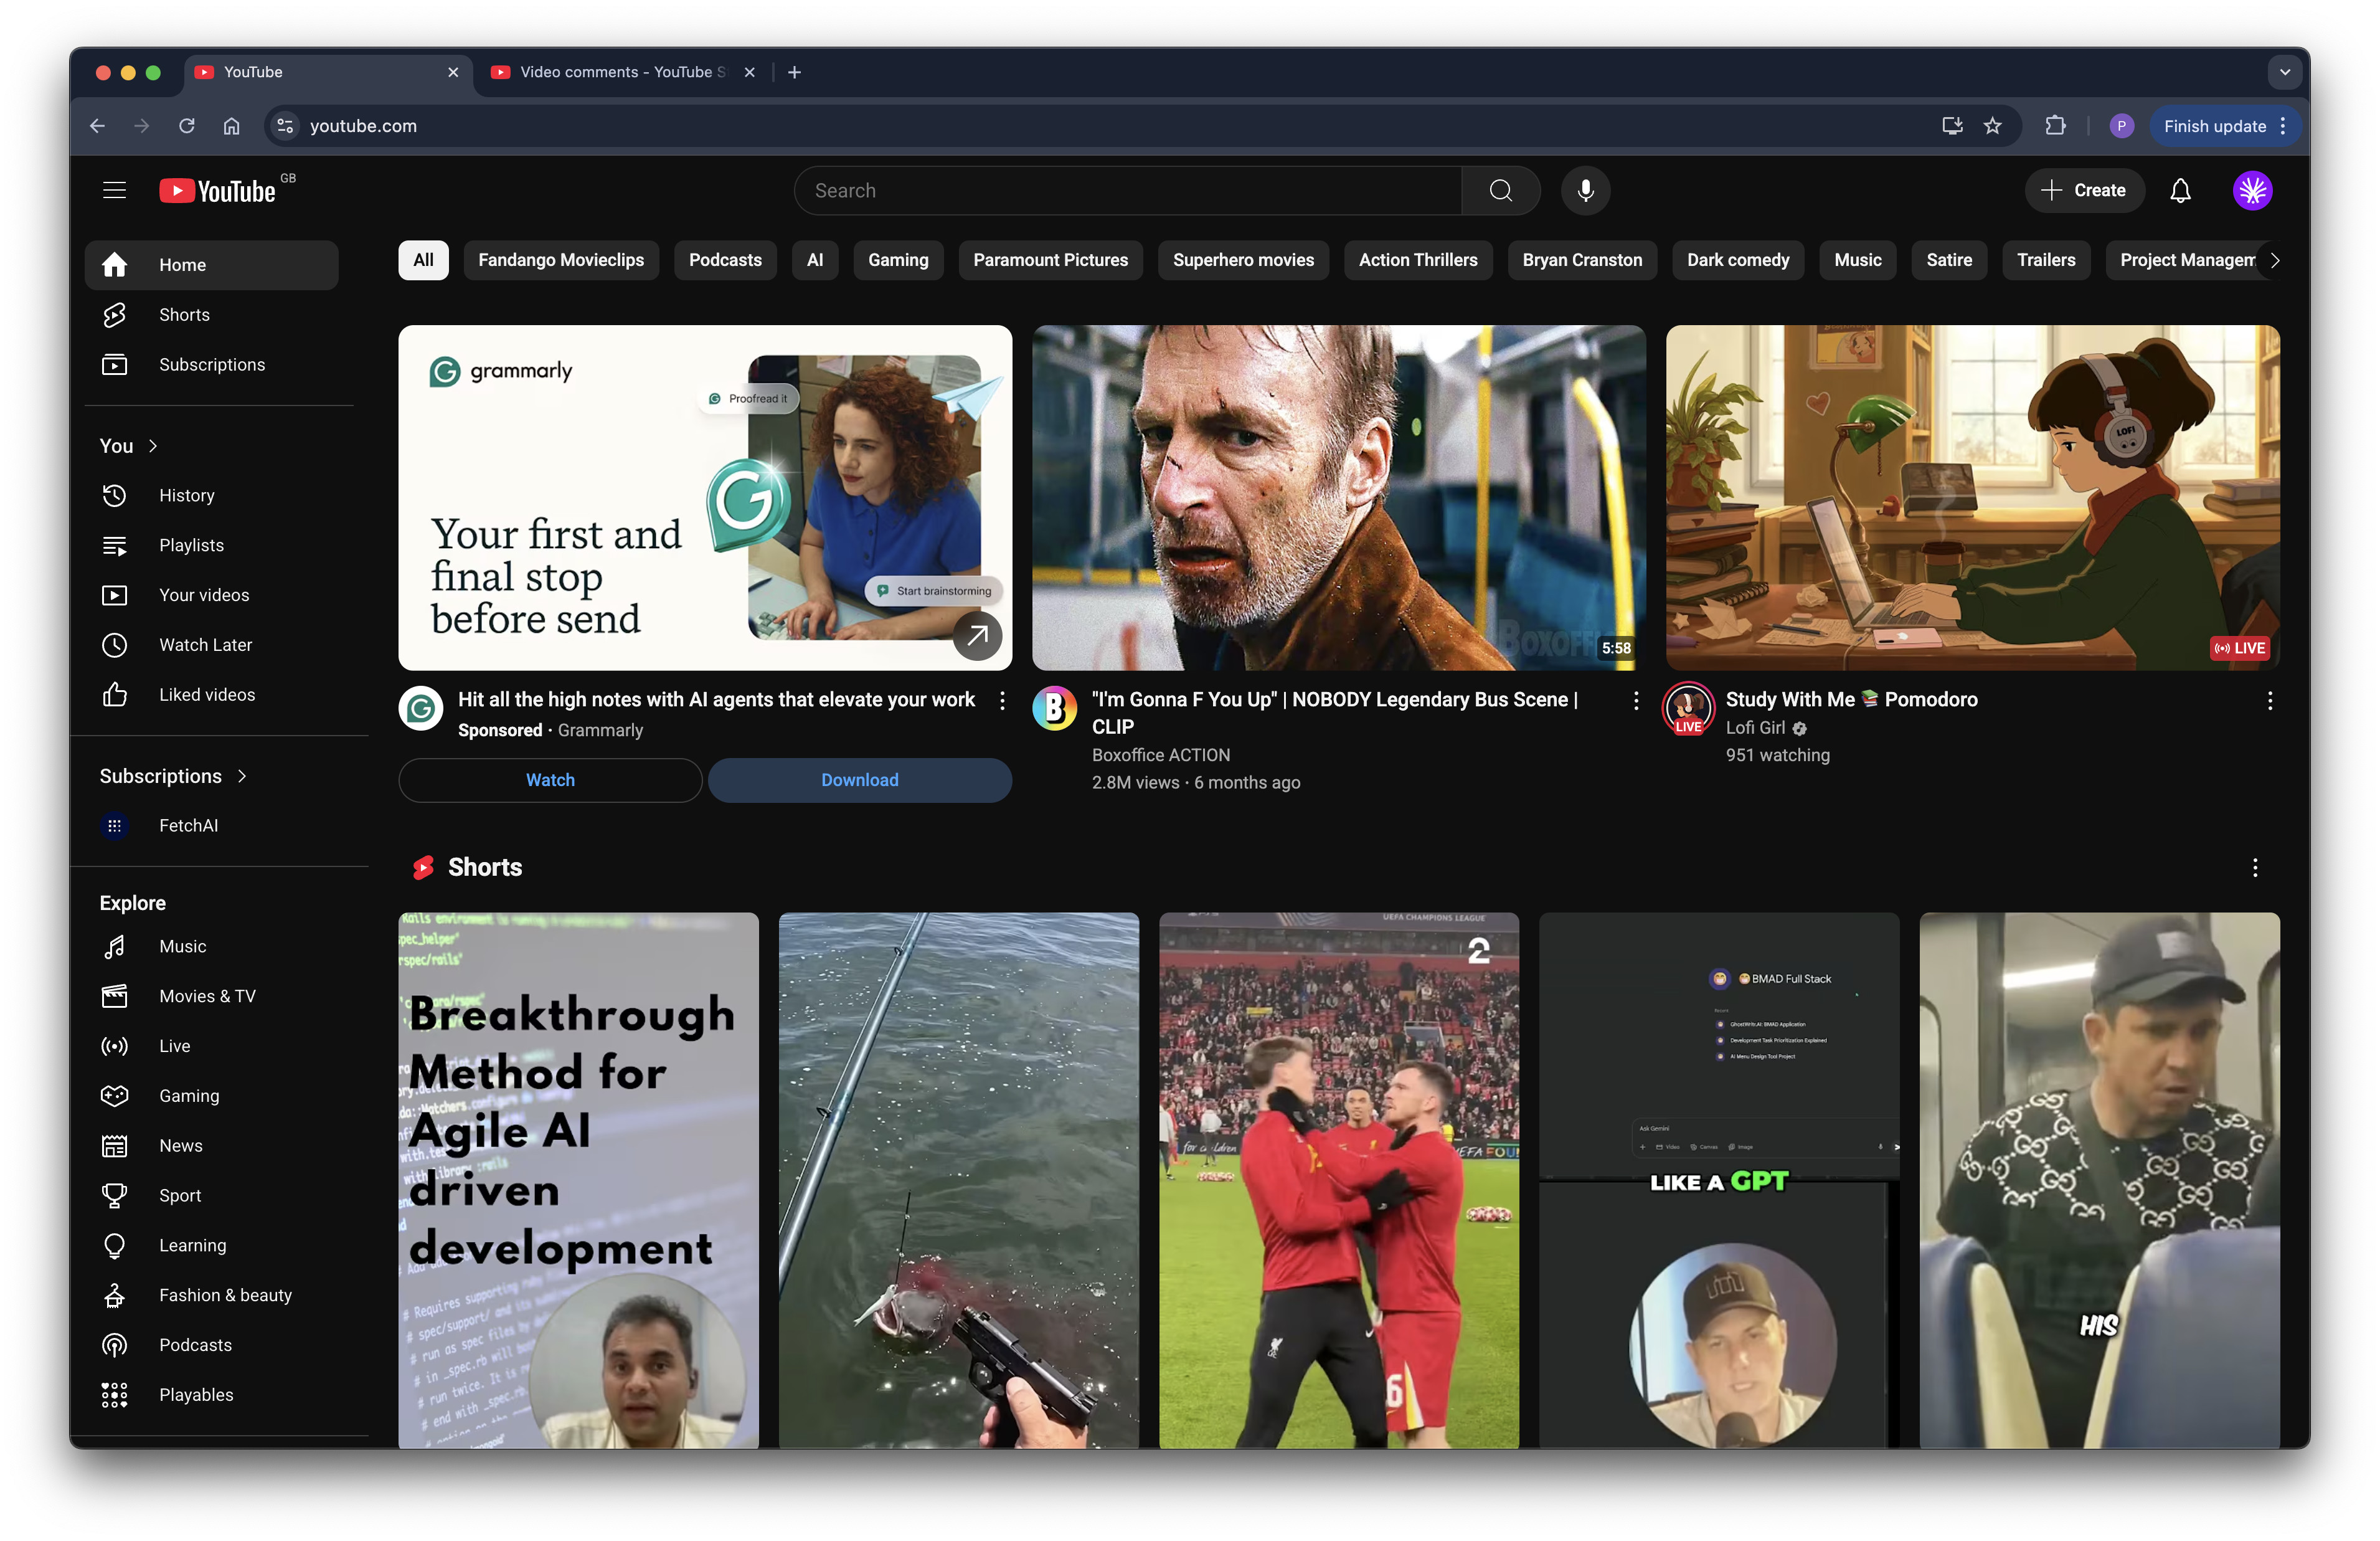Expand the You section chevron
This screenshot has width=2380, height=1541.
pyautogui.click(x=153, y=446)
